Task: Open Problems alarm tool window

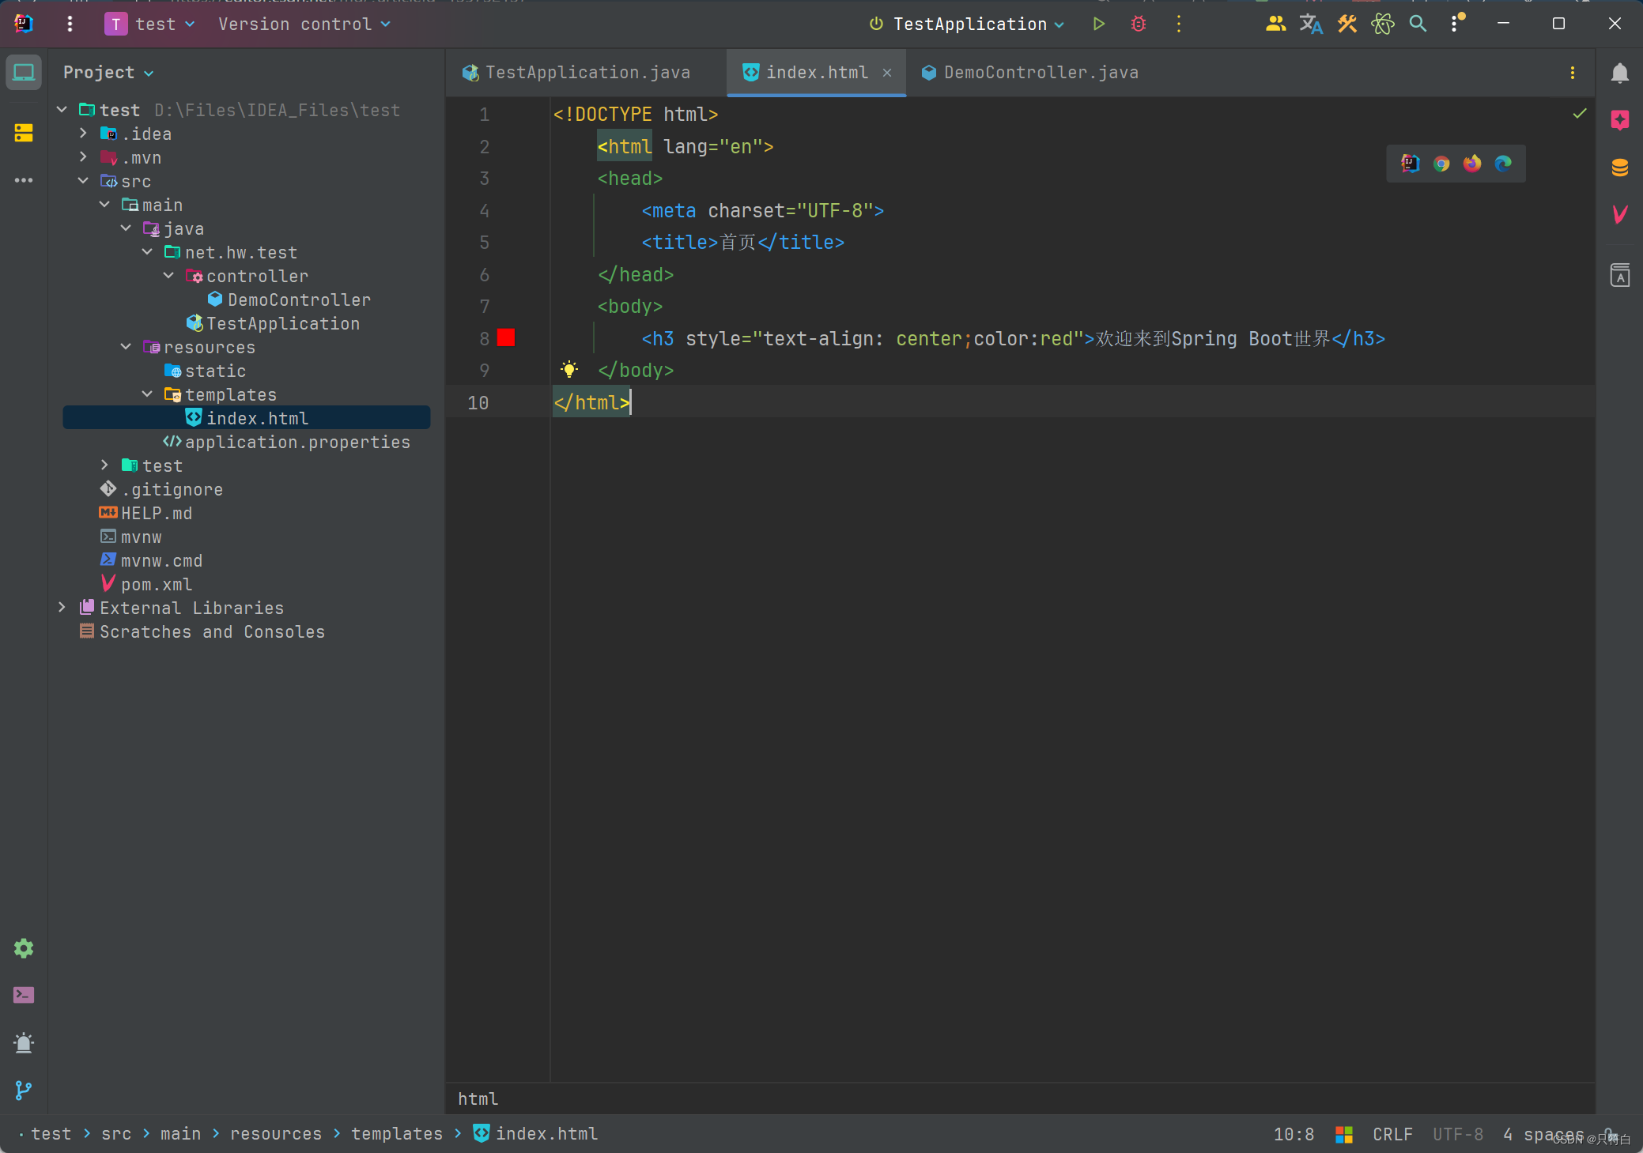Action: coord(24,1042)
